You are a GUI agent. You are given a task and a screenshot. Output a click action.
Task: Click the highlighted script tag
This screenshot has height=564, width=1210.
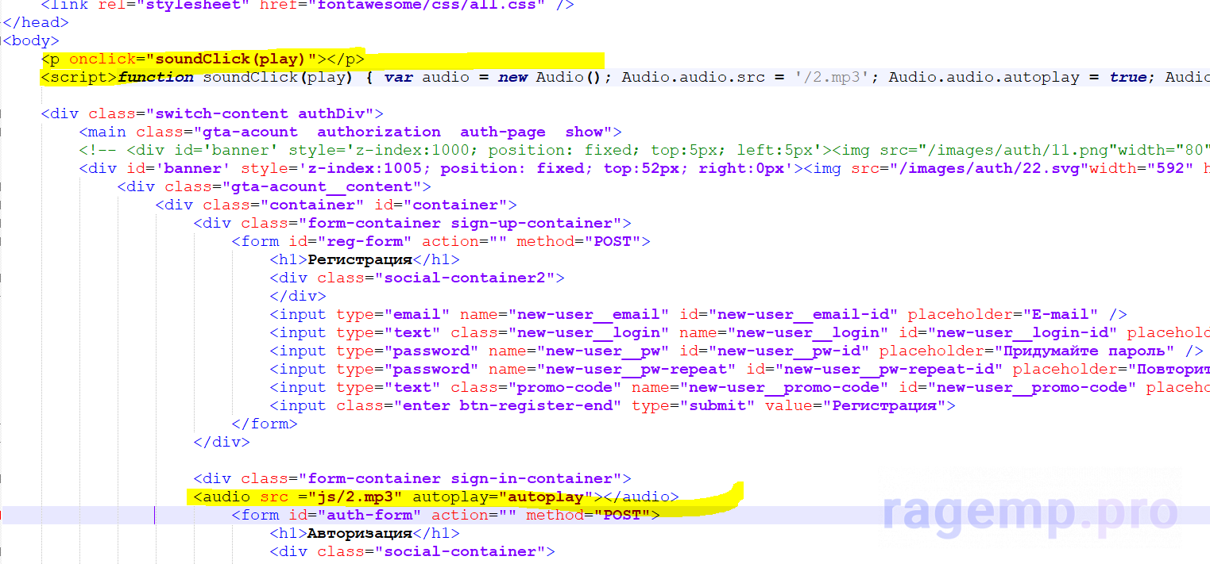click(79, 77)
